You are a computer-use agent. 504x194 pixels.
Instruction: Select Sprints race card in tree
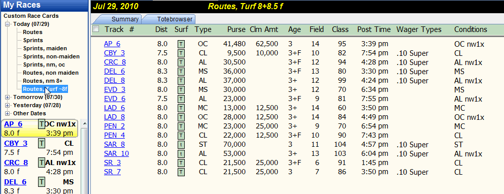click(x=33, y=40)
